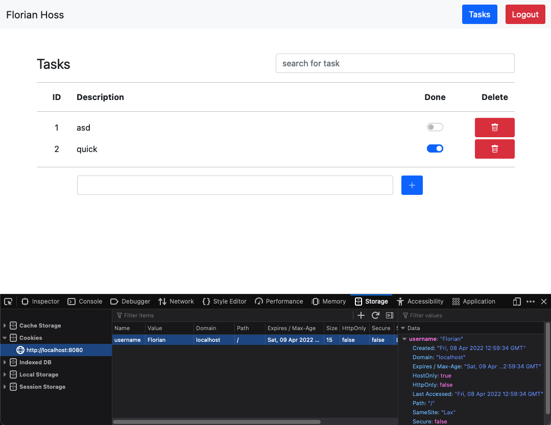Image resolution: width=551 pixels, height=425 pixels.
Task: Click the red Logout button
Action: [525, 14]
